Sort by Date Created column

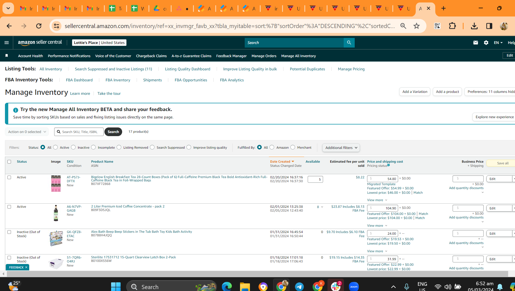pos(282,162)
